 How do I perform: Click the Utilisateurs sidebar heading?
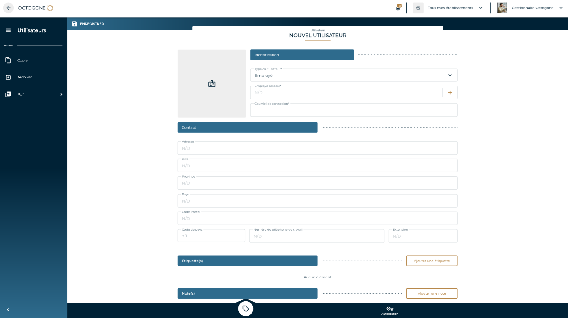click(x=32, y=30)
